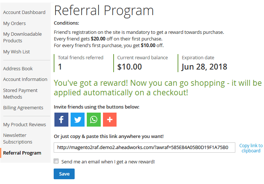264x184 pixels.
Task: Click inside the referral link field
Action: click(x=145, y=148)
